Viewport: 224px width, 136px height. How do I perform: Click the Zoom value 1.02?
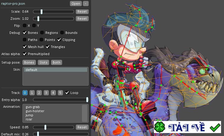pos(25,19)
